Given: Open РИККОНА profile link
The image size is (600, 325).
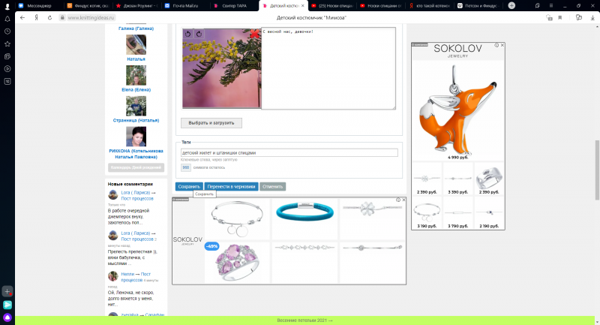Looking at the screenshot, I should 136,154.
